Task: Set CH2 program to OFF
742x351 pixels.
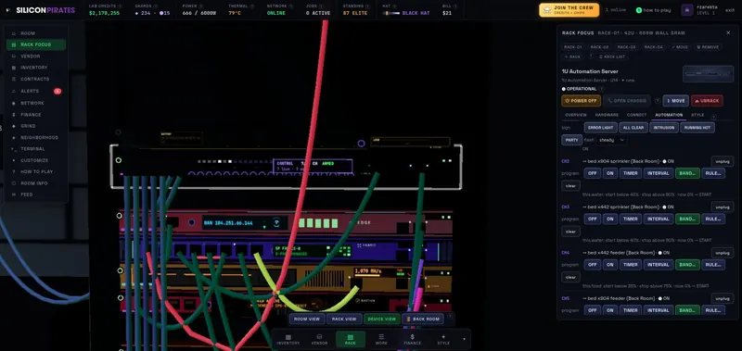Action: (x=592, y=173)
